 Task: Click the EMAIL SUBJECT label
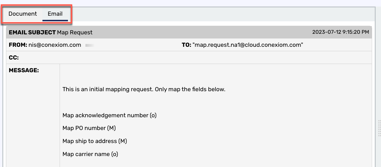32,32
